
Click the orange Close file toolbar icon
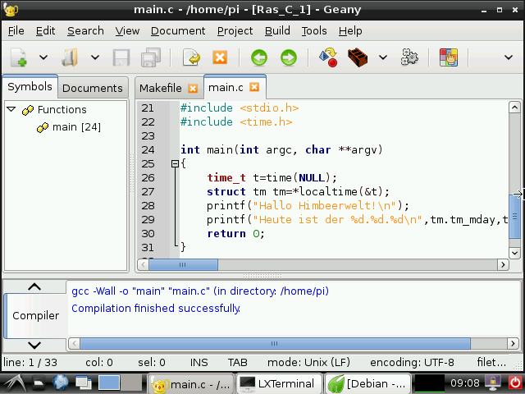coord(219,57)
